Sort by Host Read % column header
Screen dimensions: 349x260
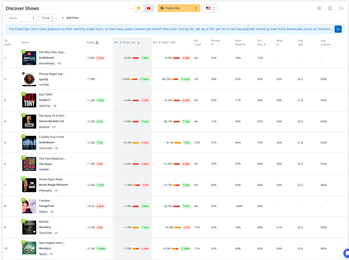[240, 43]
